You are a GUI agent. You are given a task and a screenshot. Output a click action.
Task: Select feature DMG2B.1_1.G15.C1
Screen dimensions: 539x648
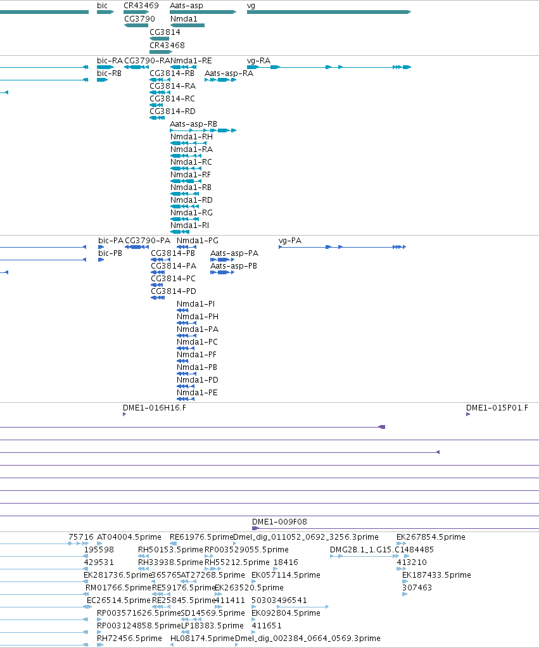(364, 557)
